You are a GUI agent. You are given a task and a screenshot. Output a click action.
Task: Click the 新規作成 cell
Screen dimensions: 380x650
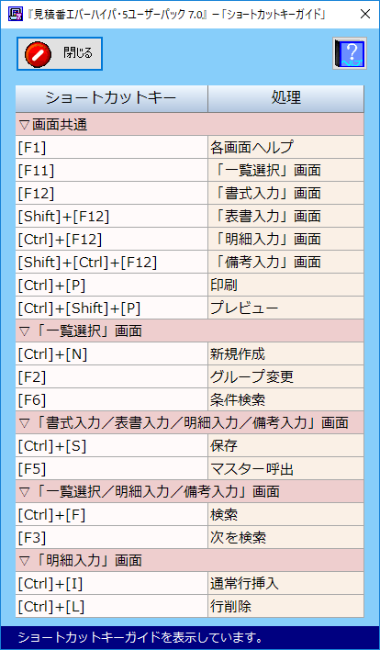(286, 354)
